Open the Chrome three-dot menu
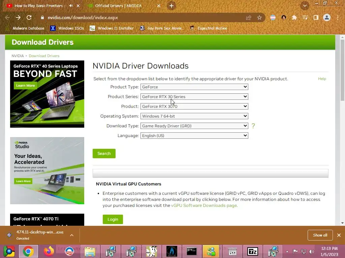The width and height of the screenshot is (345, 258). (338, 17)
